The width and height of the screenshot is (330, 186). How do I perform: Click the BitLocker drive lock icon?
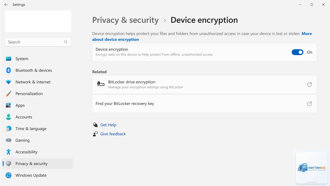(101, 84)
